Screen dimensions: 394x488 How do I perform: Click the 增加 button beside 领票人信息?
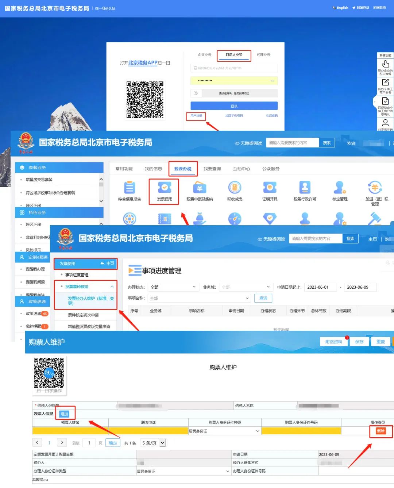coord(64,414)
